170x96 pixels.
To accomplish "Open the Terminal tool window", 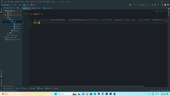I will point(40,88).
